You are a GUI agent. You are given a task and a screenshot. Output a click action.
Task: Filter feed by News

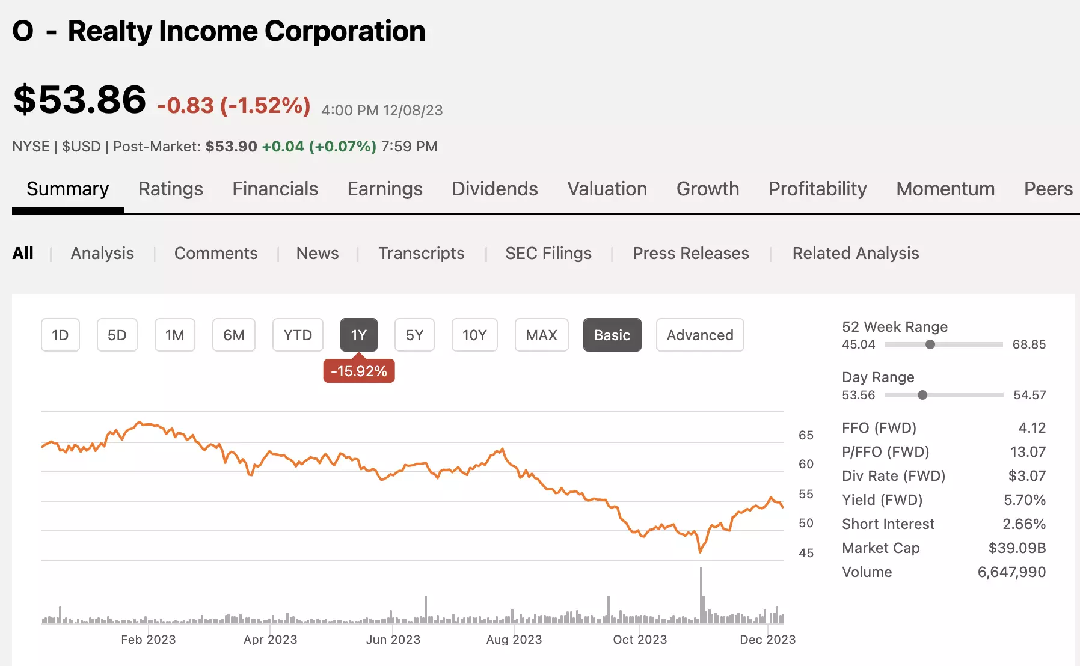(318, 253)
